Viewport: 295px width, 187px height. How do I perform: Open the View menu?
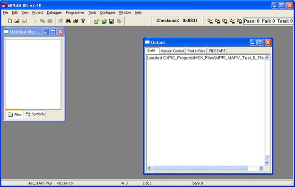[x=25, y=12]
